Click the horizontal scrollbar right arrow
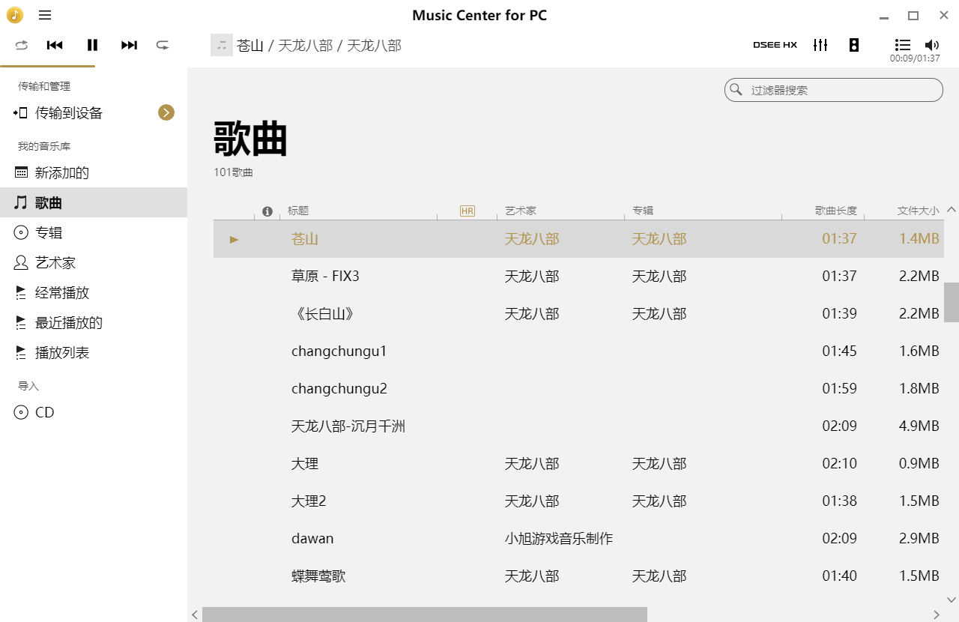Viewport: 959px width, 622px height. click(937, 615)
